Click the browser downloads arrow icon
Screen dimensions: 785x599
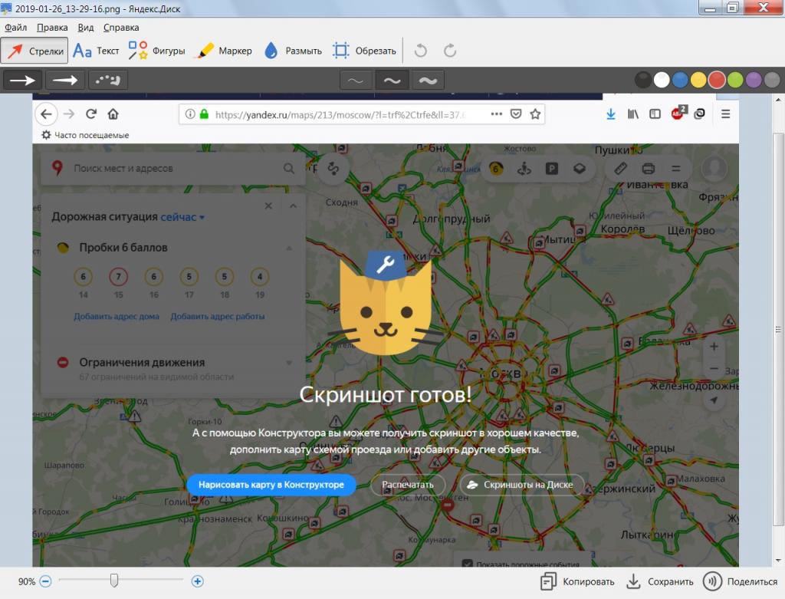(611, 114)
